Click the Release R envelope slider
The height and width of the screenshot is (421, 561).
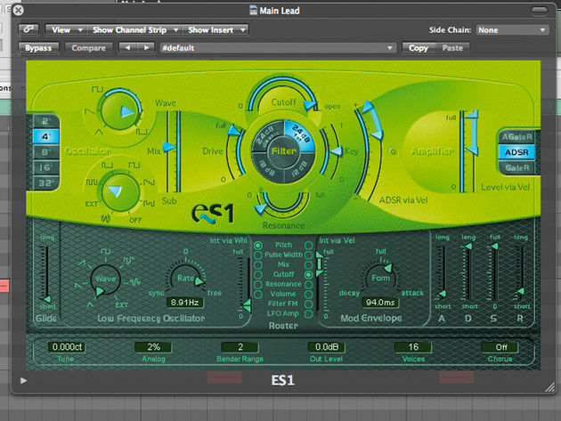521,271
